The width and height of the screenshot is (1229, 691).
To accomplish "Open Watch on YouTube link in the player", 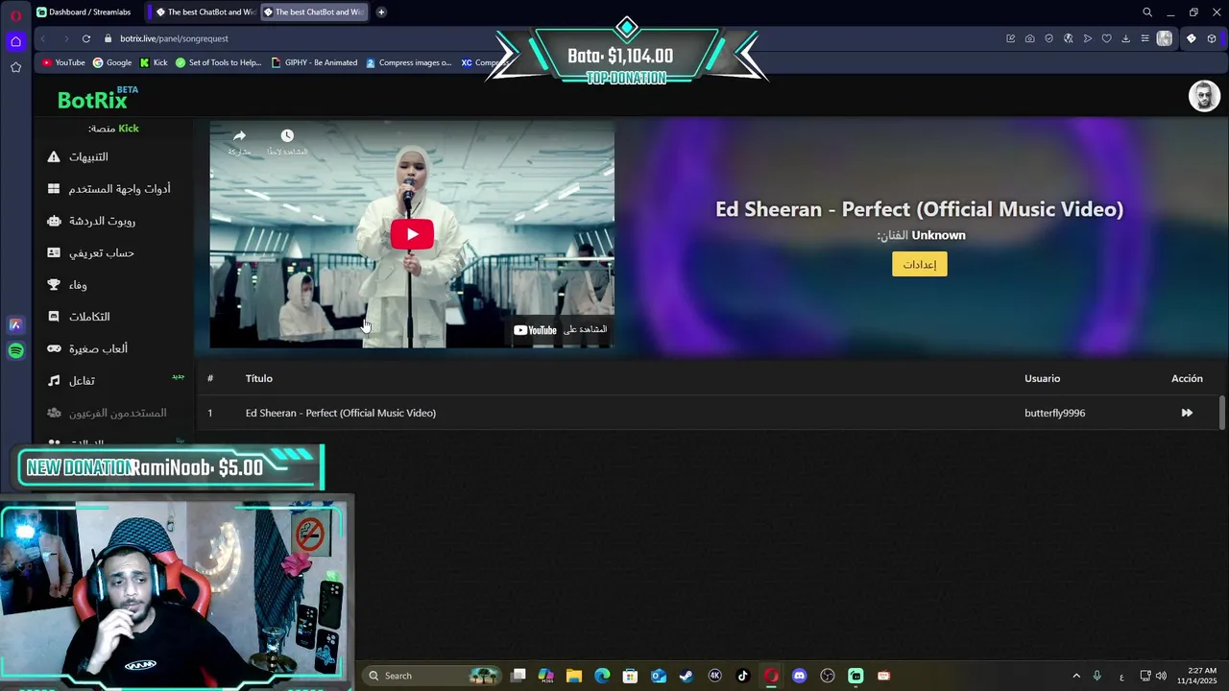I will (x=561, y=330).
